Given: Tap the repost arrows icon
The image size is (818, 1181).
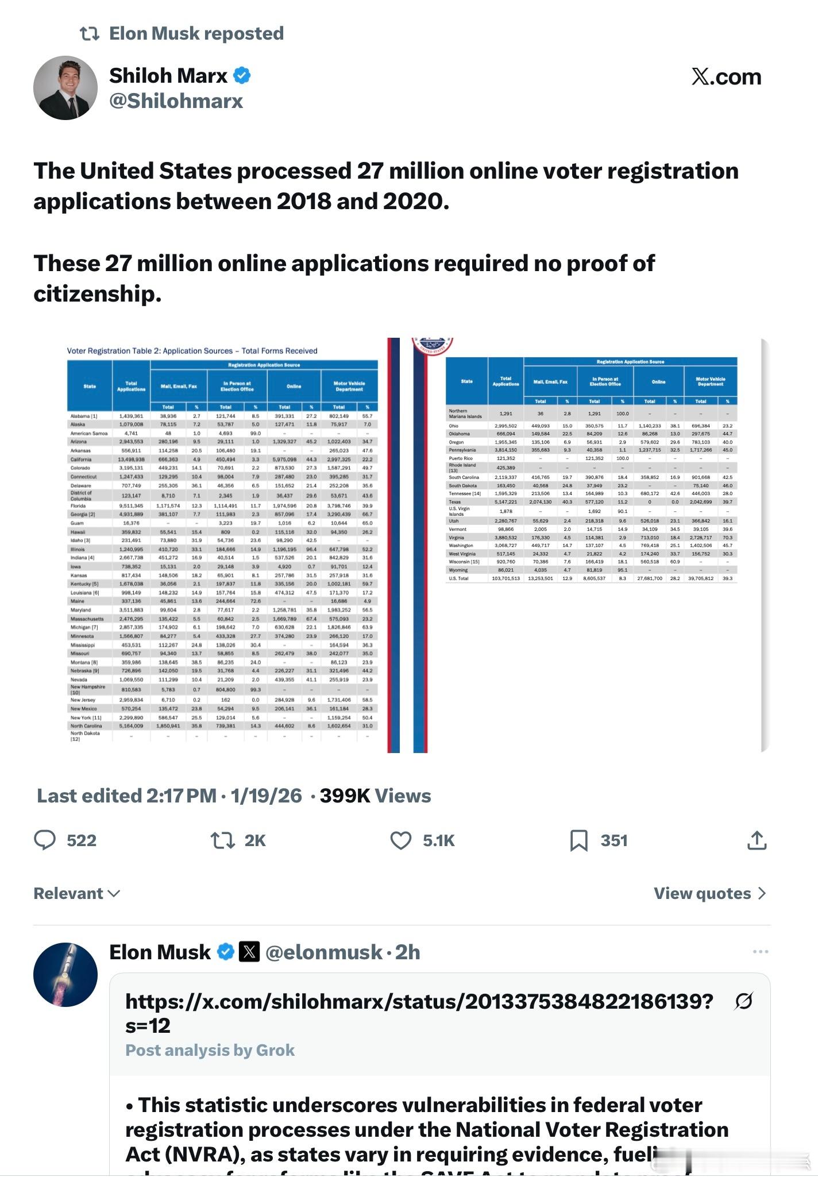Looking at the screenshot, I should coord(223,840).
